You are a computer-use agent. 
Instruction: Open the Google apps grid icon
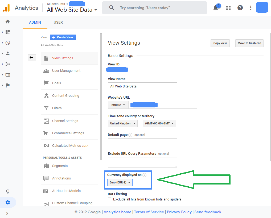click(228, 8)
